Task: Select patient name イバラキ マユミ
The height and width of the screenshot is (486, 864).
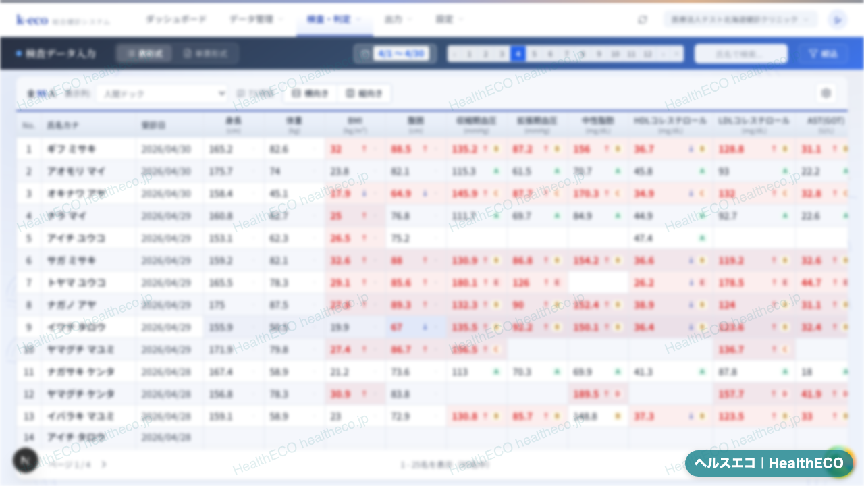Action: coord(80,416)
